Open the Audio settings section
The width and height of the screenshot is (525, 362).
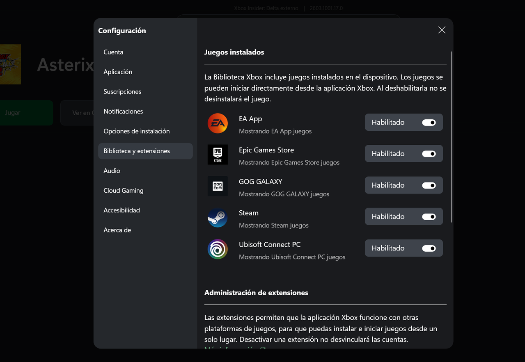[x=145, y=171]
